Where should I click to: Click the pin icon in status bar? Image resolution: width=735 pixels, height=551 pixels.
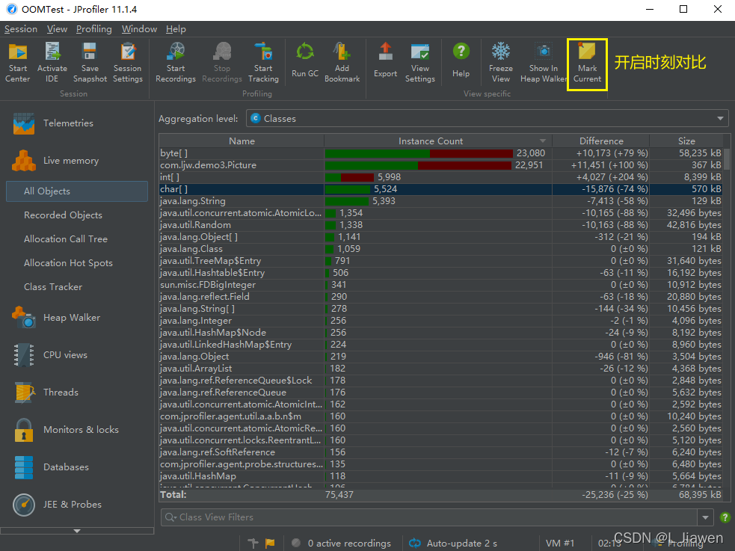click(x=253, y=543)
